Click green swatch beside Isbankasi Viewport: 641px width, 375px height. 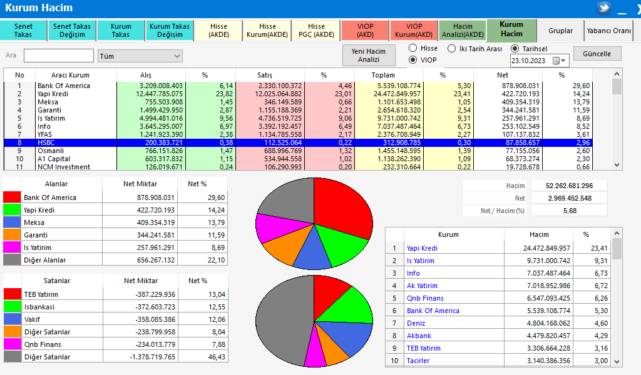13,307
